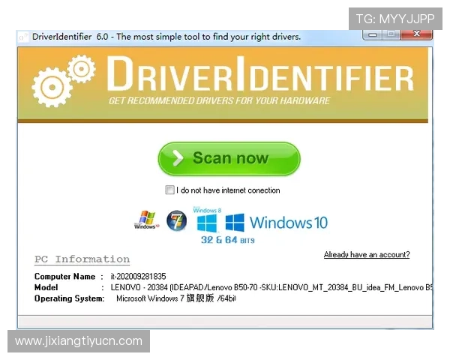This screenshot has width=450, height=360.
Task: Click the arrow chevron inside Scan now
Action: point(177,158)
